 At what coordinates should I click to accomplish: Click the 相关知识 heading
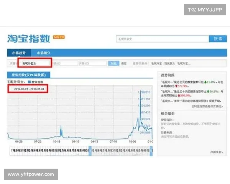168,113
